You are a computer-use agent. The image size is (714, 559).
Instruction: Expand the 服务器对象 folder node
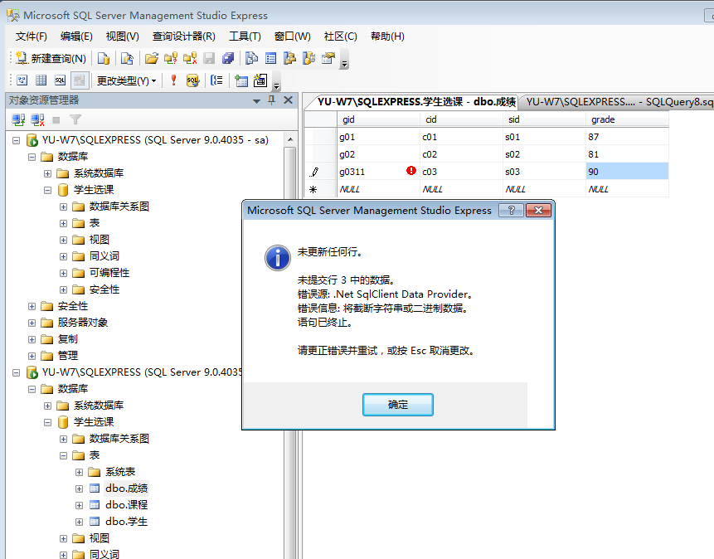click(x=32, y=323)
